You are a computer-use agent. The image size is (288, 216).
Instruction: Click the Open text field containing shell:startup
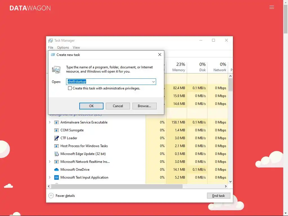pyautogui.click(x=111, y=82)
